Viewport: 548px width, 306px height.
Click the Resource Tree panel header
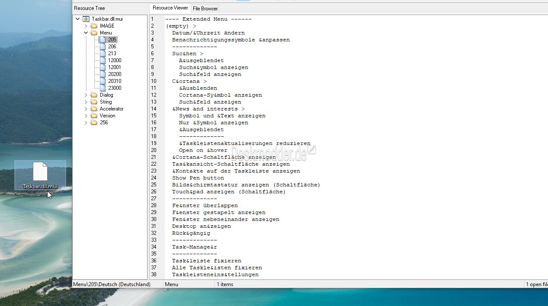[90, 8]
